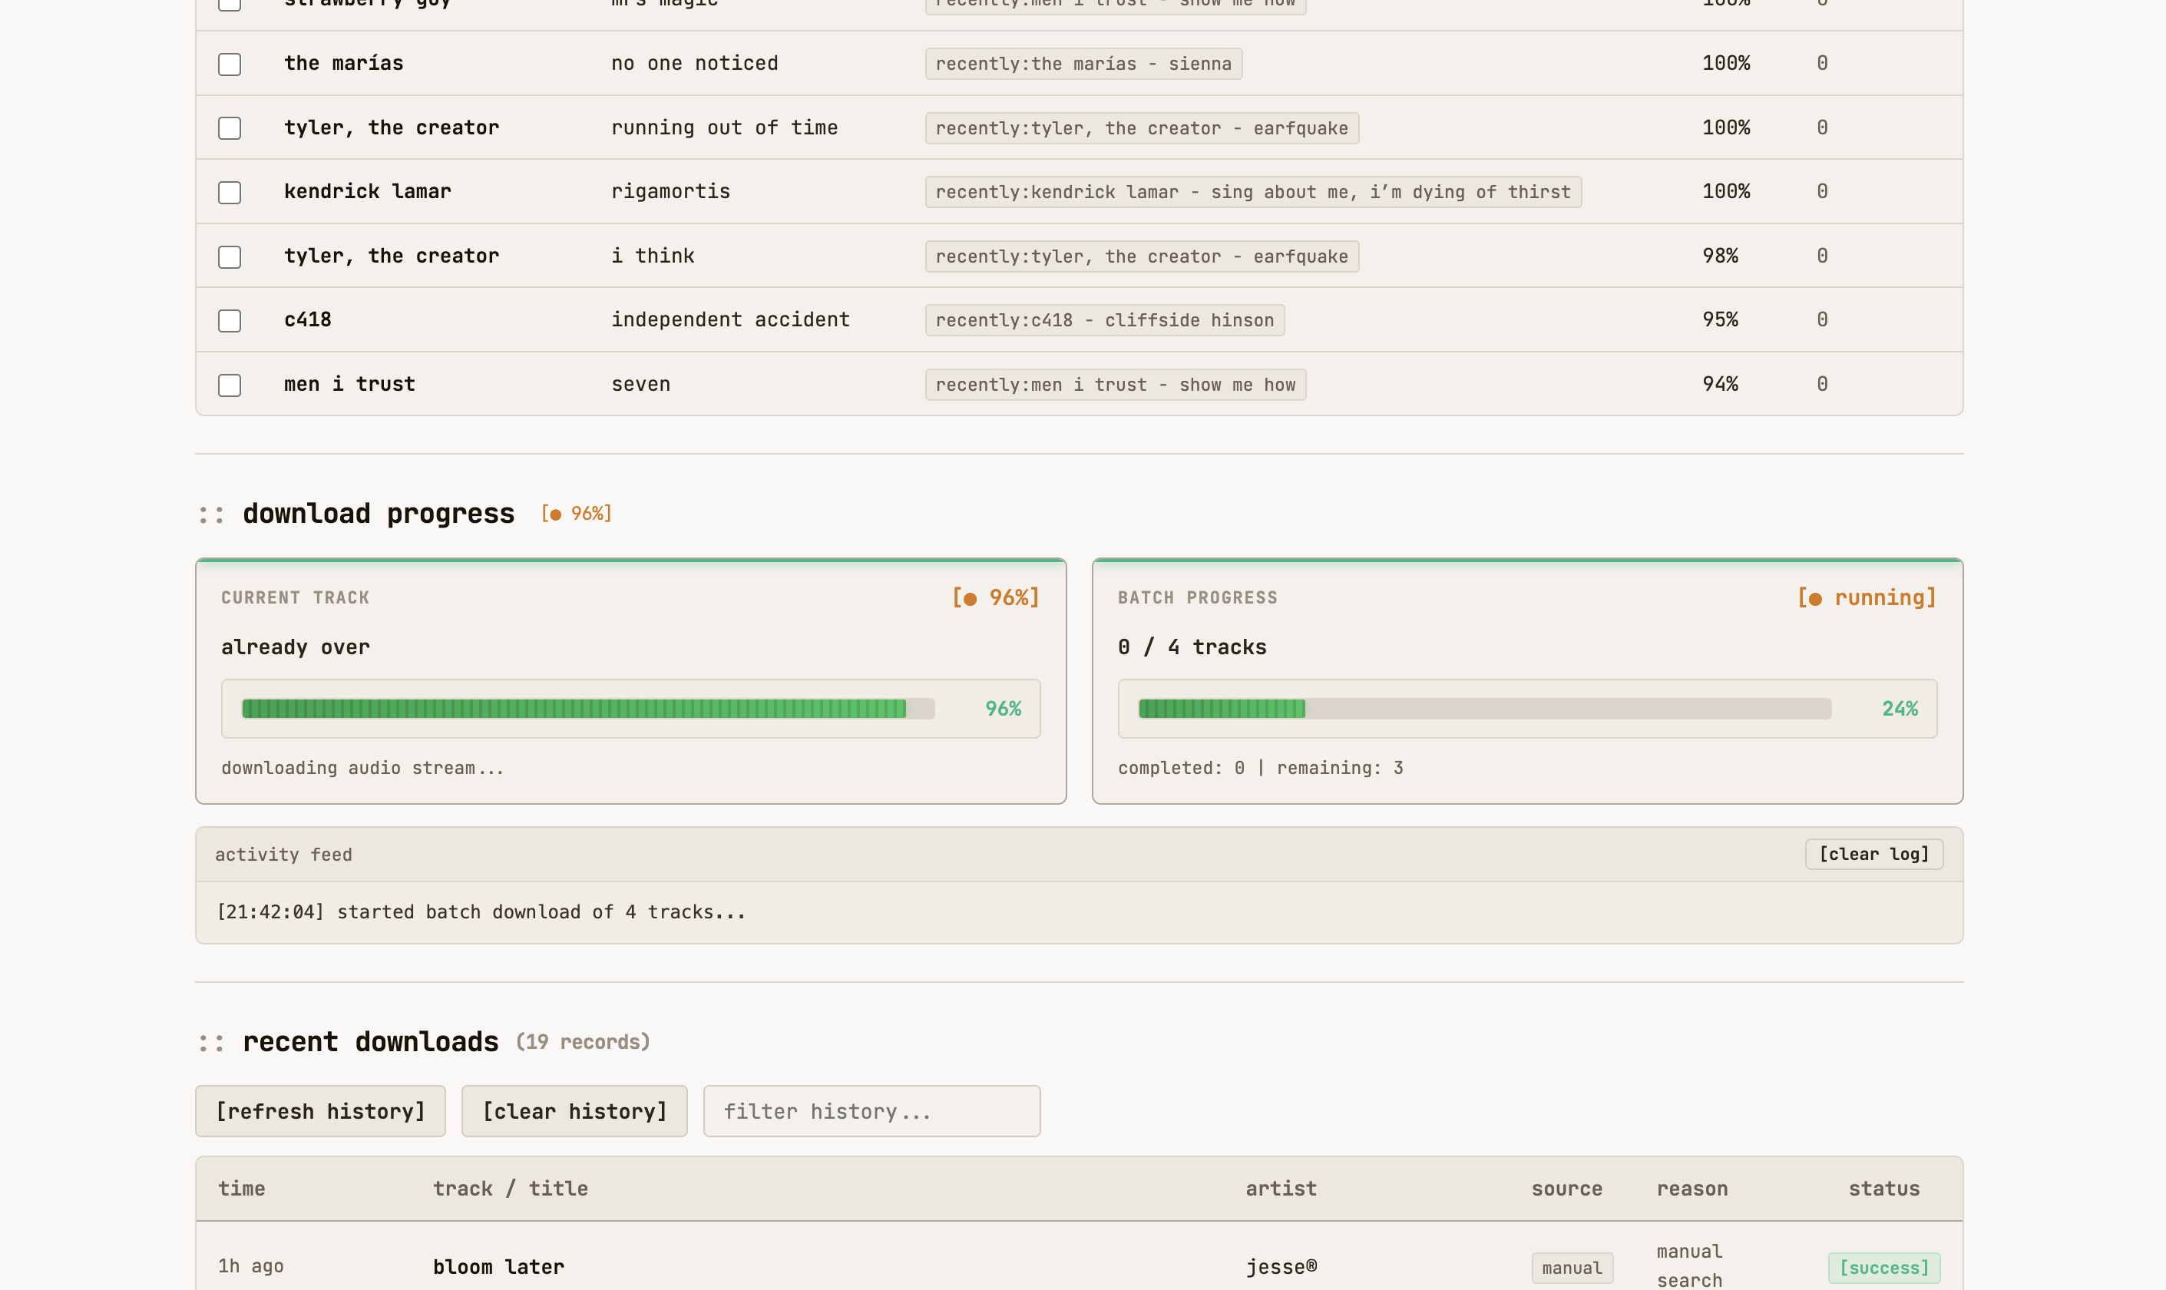Click the 'manual' source badge
Image resolution: width=2166 pixels, height=1290 pixels.
click(x=1572, y=1268)
